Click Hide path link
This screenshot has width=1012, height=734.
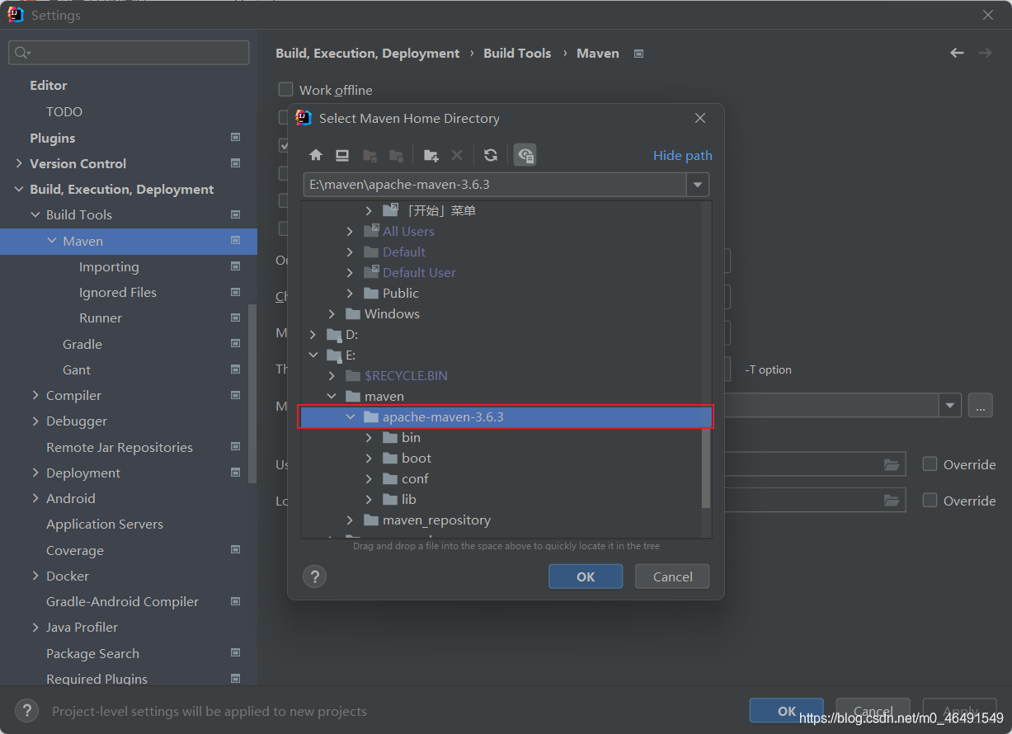tap(682, 155)
